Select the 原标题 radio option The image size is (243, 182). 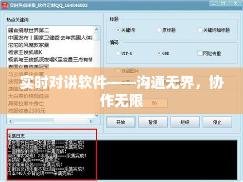(x=159, y=30)
